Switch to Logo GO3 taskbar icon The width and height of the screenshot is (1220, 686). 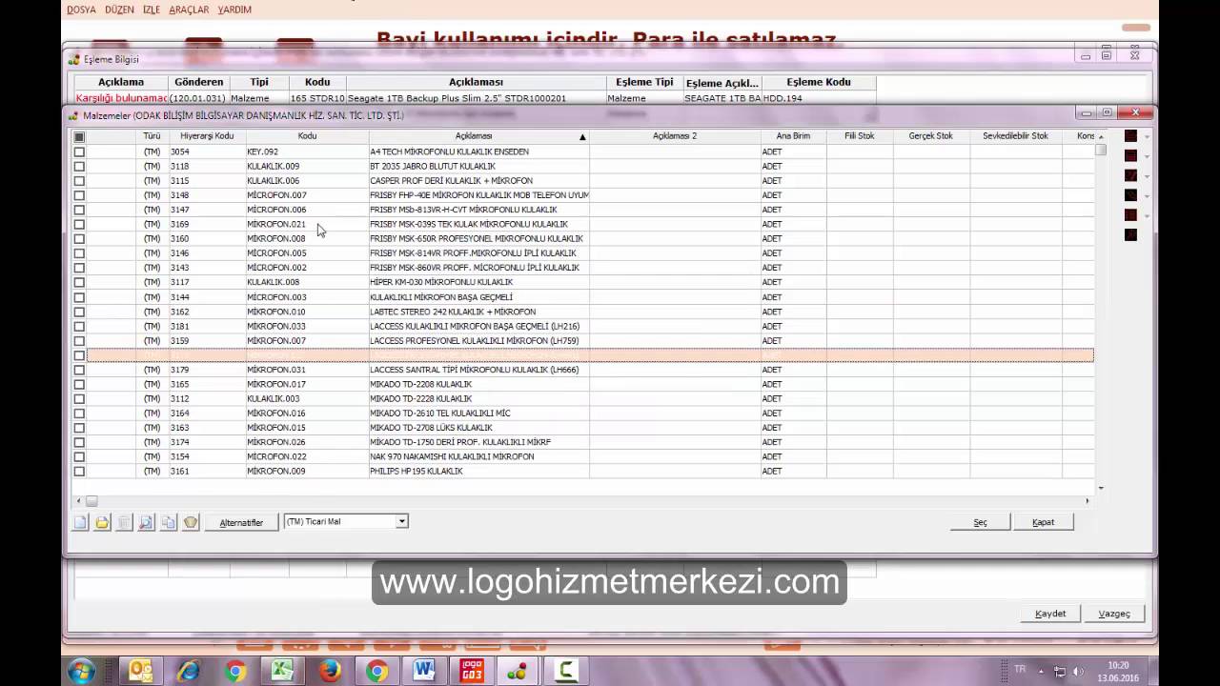pyautogui.click(x=472, y=671)
